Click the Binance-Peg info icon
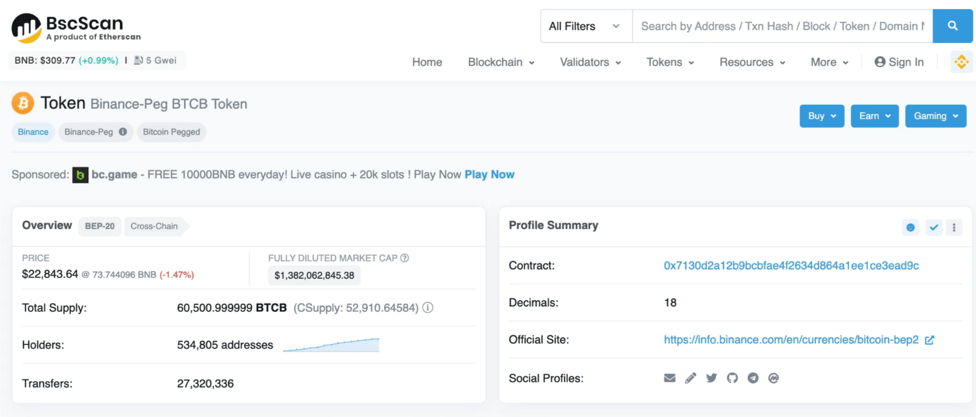The width and height of the screenshot is (976, 417). pos(123,132)
